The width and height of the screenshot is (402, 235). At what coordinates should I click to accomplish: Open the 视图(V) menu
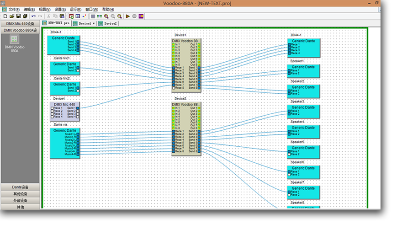[x=45, y=10]
